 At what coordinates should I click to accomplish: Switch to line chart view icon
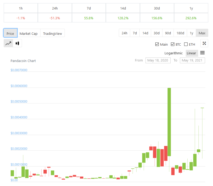point(8,43)
